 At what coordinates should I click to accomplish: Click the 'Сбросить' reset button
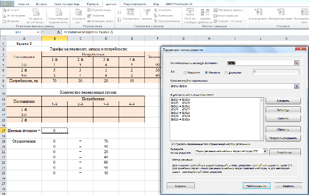tap(283, 129)
